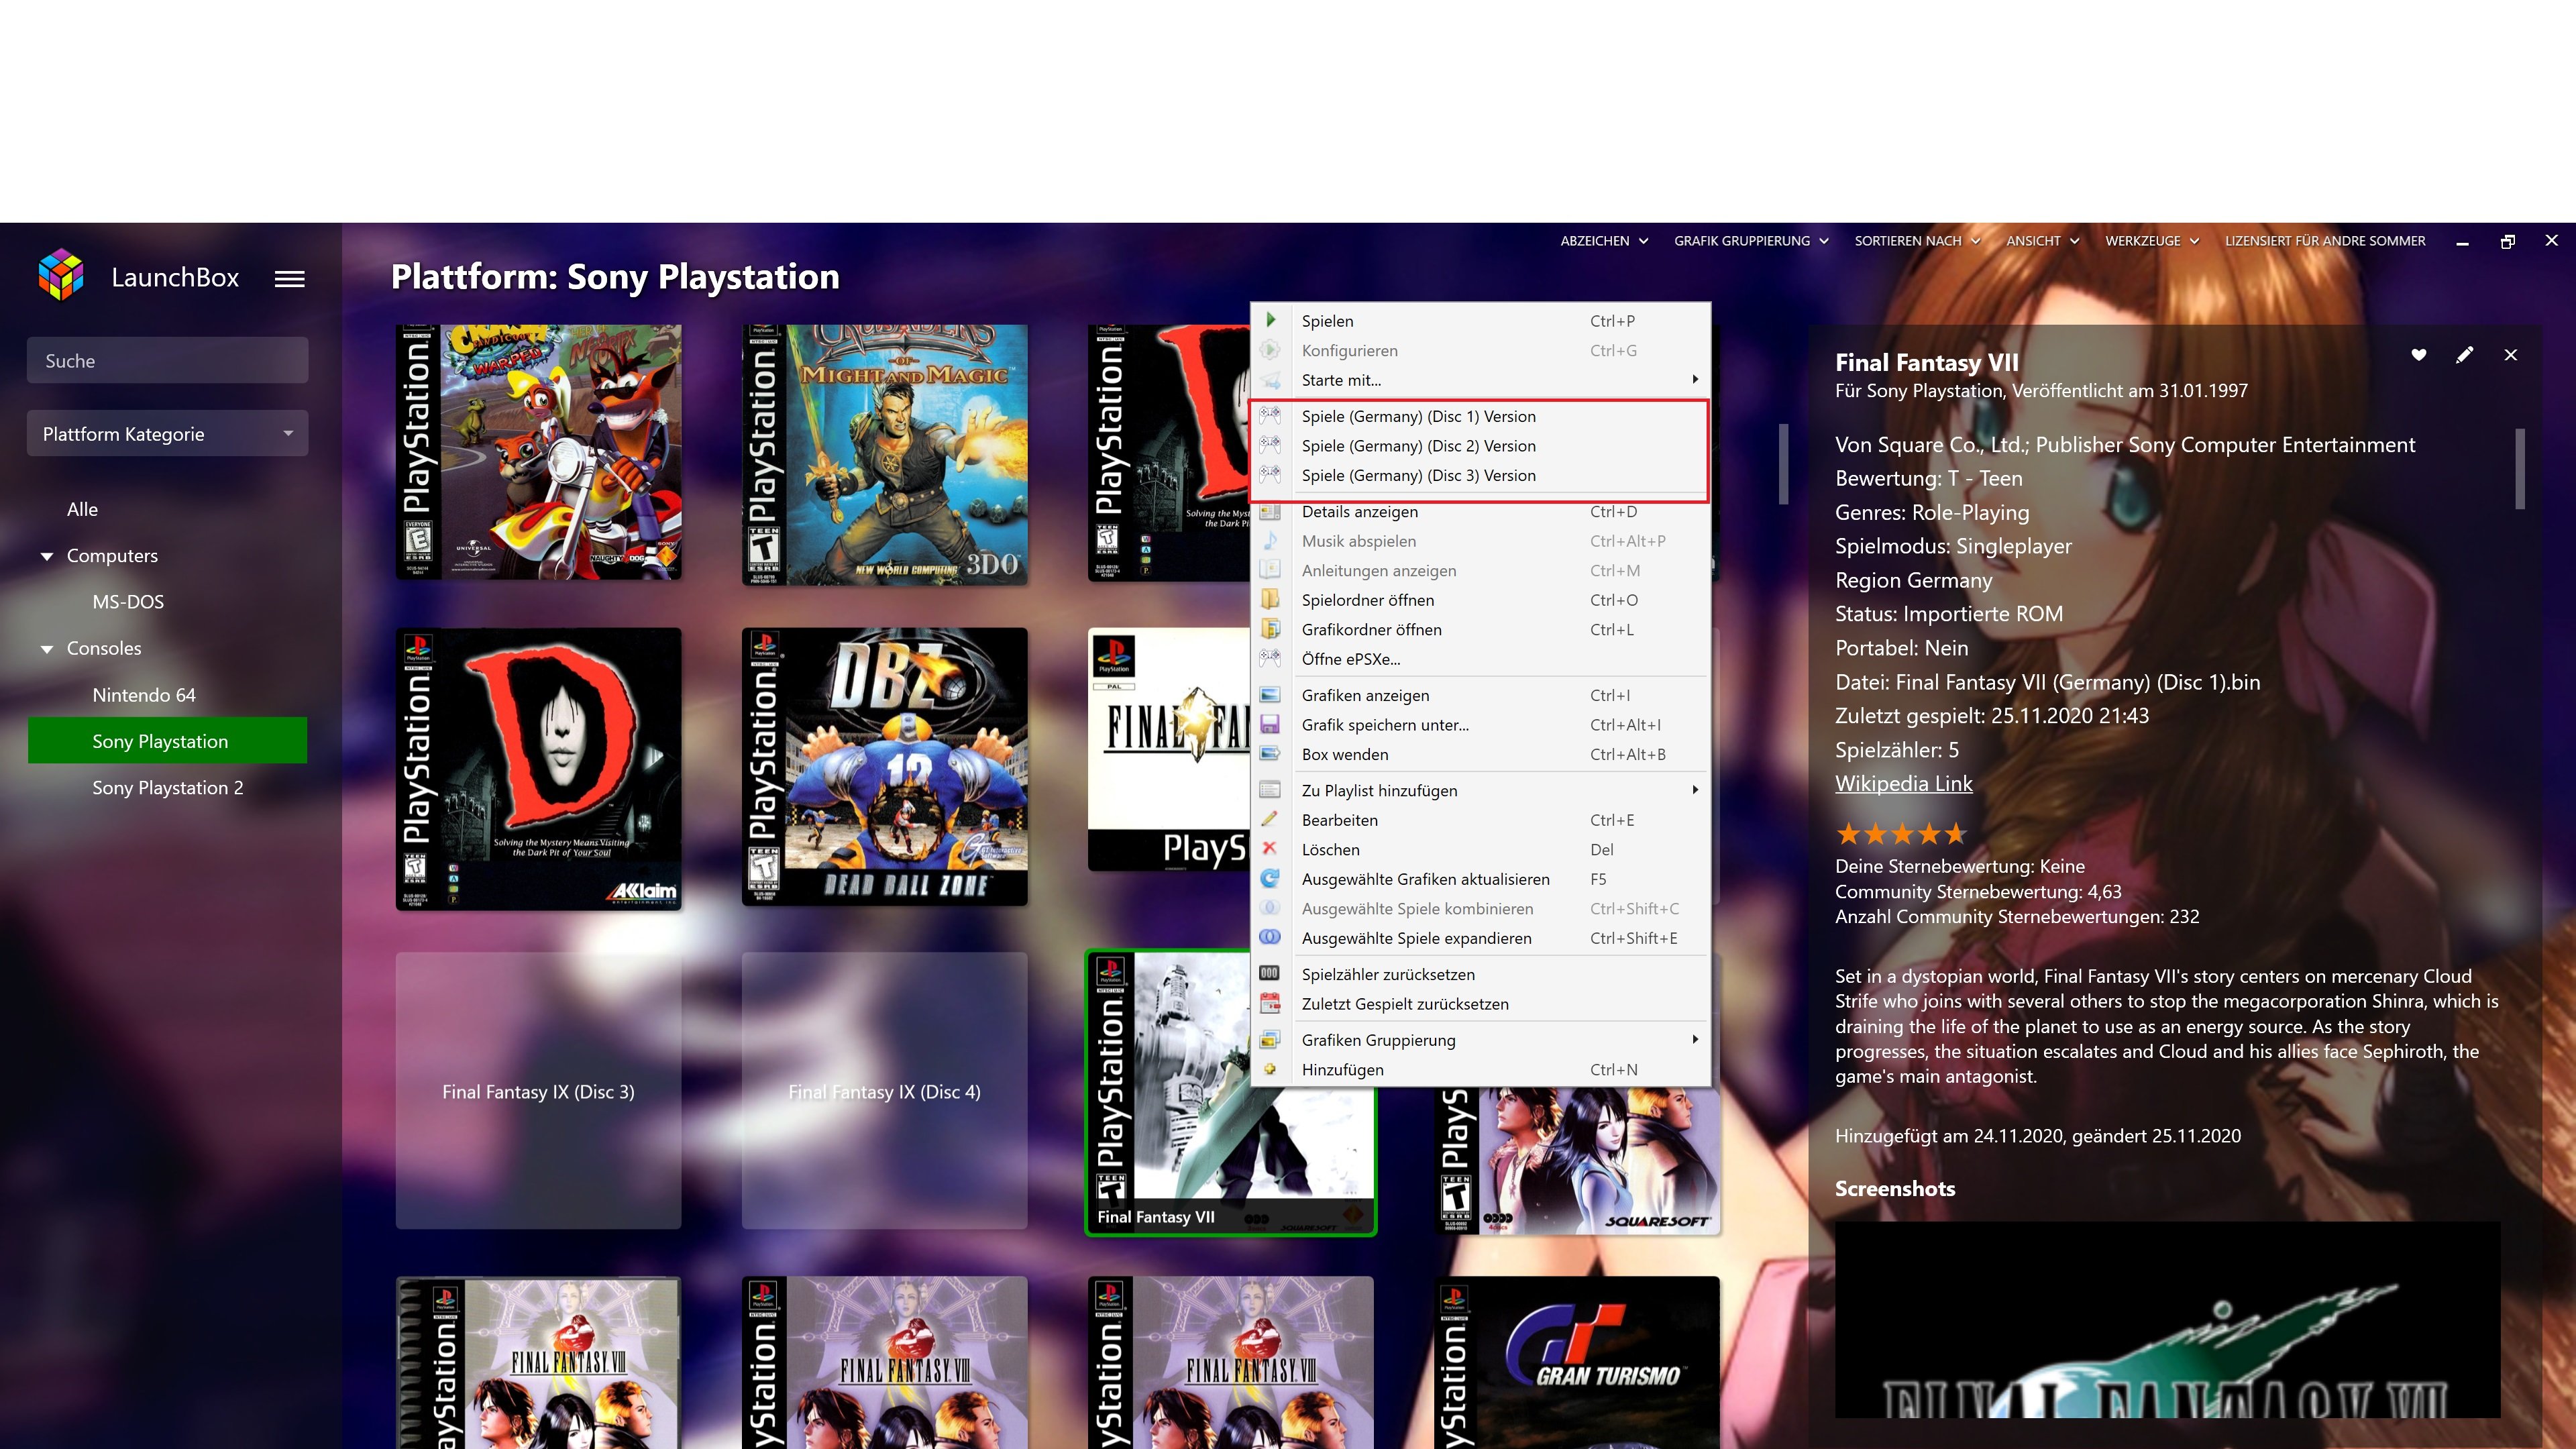The height and width of the screenshot is (1449, 2576).
Task: Click the refresh icon for Ausgewählte Grafiken aktualisieren
Action: (x=1270, y=878)
